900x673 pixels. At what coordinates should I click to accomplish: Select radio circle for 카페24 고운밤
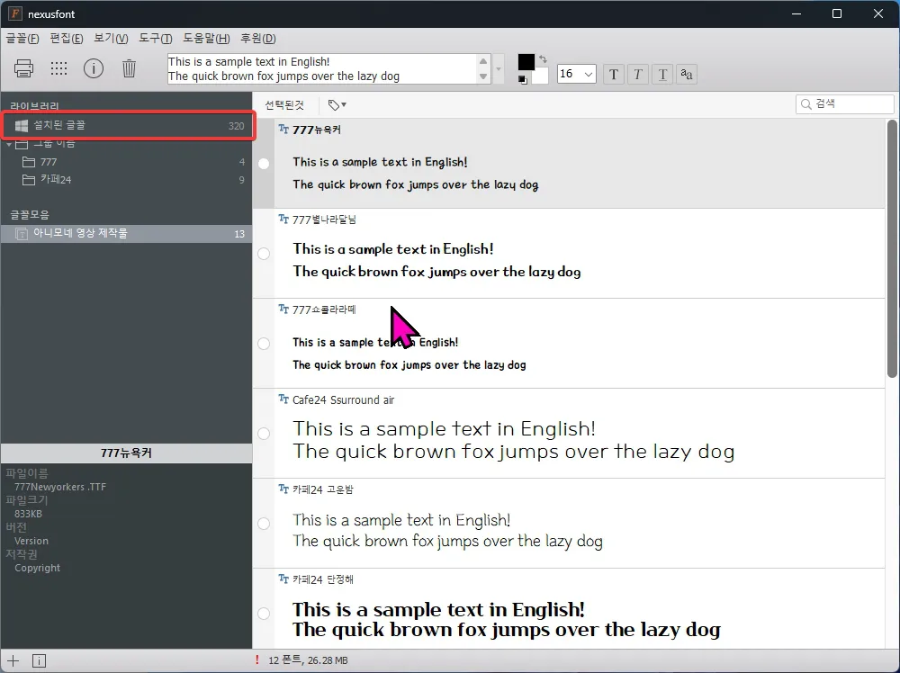[264, 524]
